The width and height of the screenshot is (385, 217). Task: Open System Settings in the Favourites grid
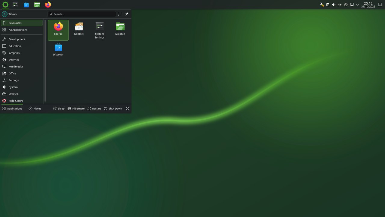tap(99, 30)
